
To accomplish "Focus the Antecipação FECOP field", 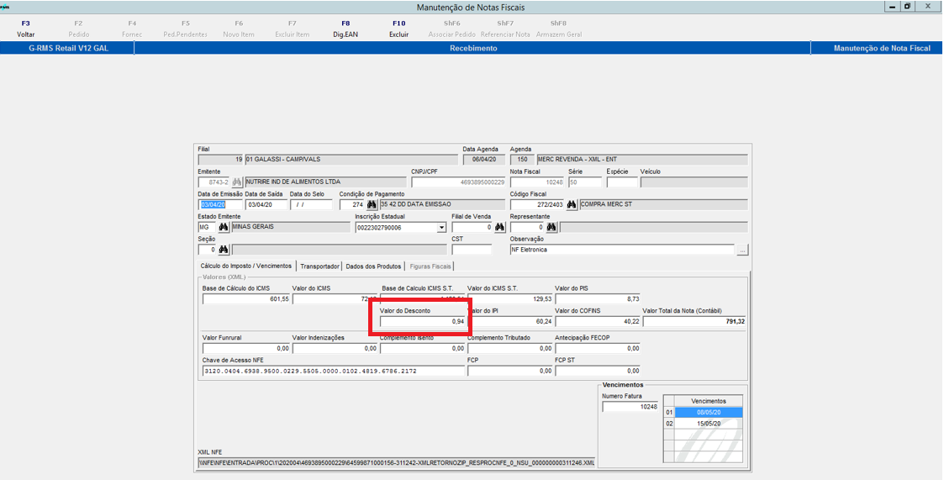I will [597, 348].
